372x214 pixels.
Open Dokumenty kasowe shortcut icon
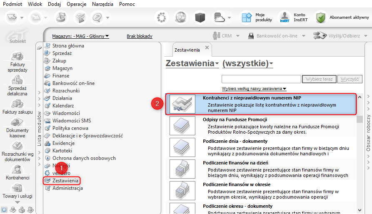tap(17, 122)
